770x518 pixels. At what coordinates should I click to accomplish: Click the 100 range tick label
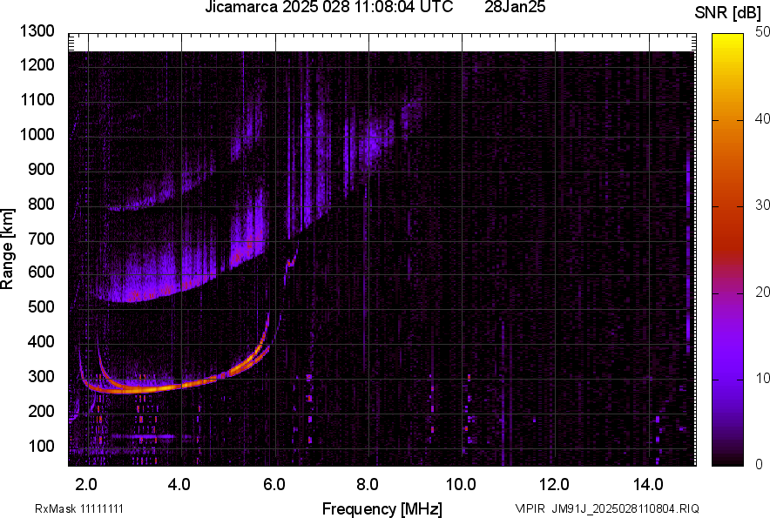tap(44, 446)
